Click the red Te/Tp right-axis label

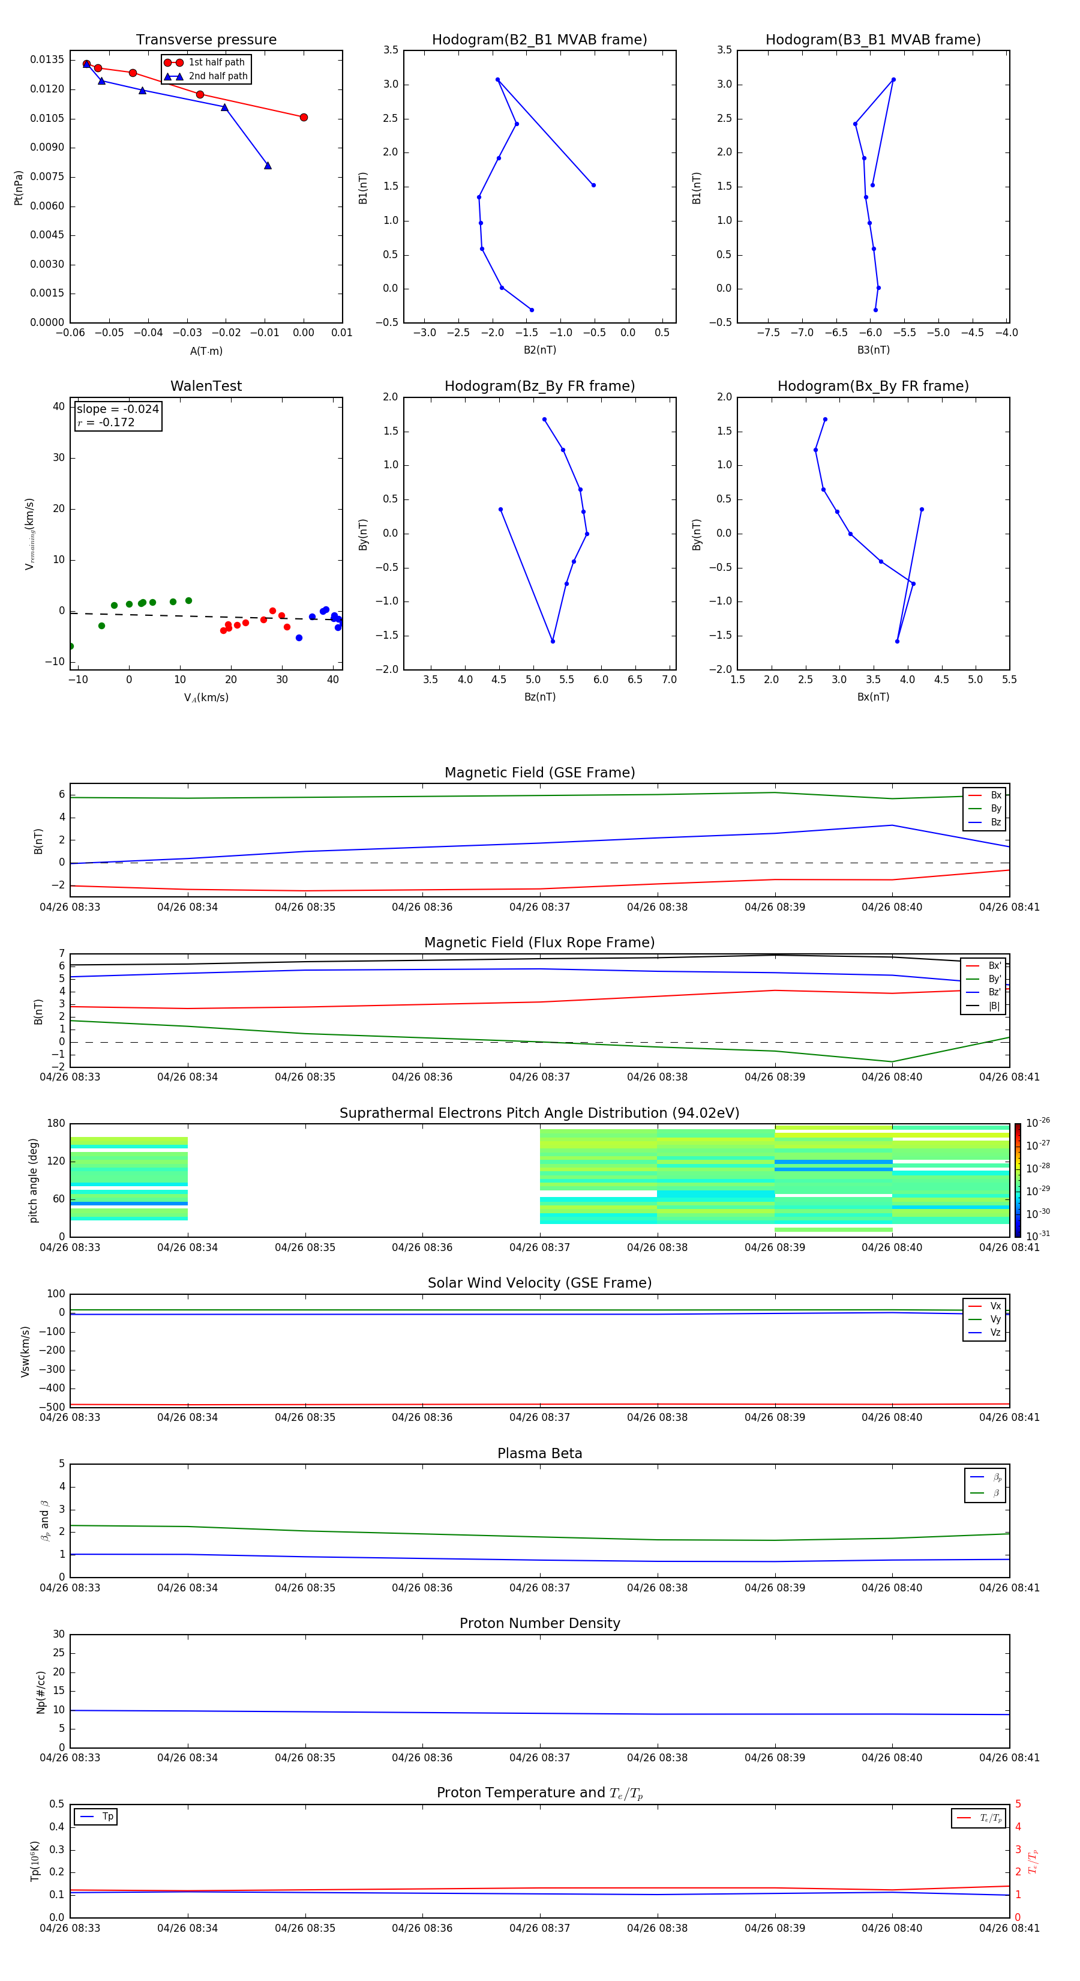coord(1033,1861)
